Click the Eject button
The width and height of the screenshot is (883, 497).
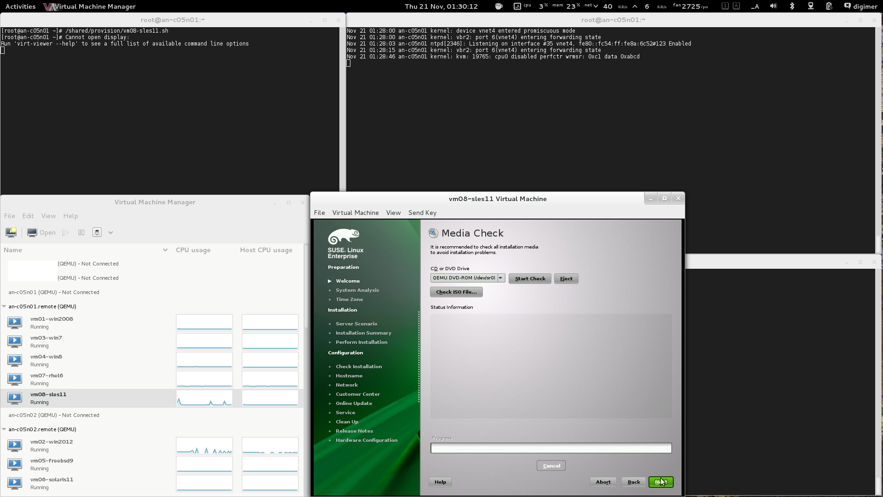point(566,278)
